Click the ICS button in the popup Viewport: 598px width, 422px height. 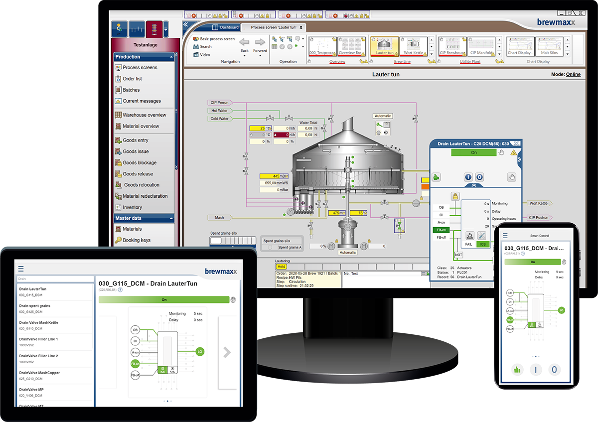click(482, 244)
